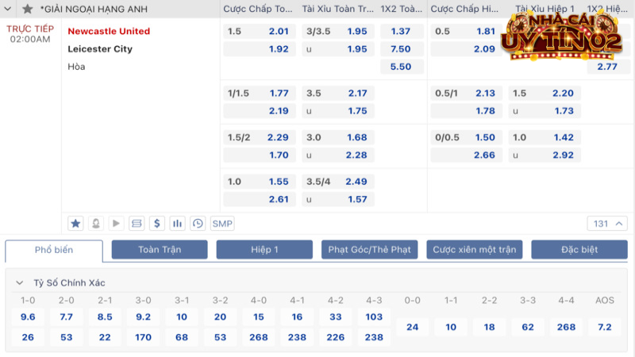Screen dimensions: 635x357
Task: Open the Cược xiên một trận tab
Action: pos(474,250)
